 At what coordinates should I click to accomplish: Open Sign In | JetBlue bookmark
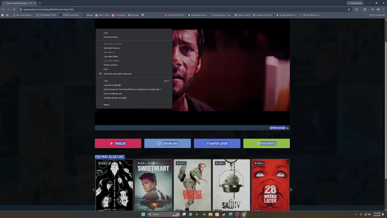(243, 15)
